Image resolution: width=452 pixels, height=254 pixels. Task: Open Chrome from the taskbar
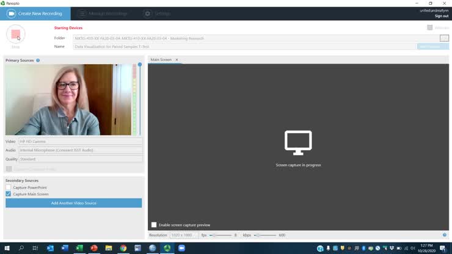[x=123, y=249]
